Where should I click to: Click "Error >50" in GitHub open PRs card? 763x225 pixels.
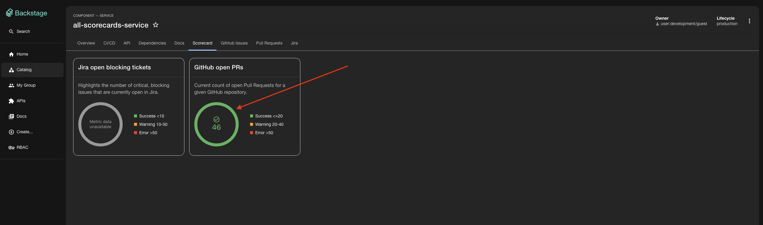point(264,133)
